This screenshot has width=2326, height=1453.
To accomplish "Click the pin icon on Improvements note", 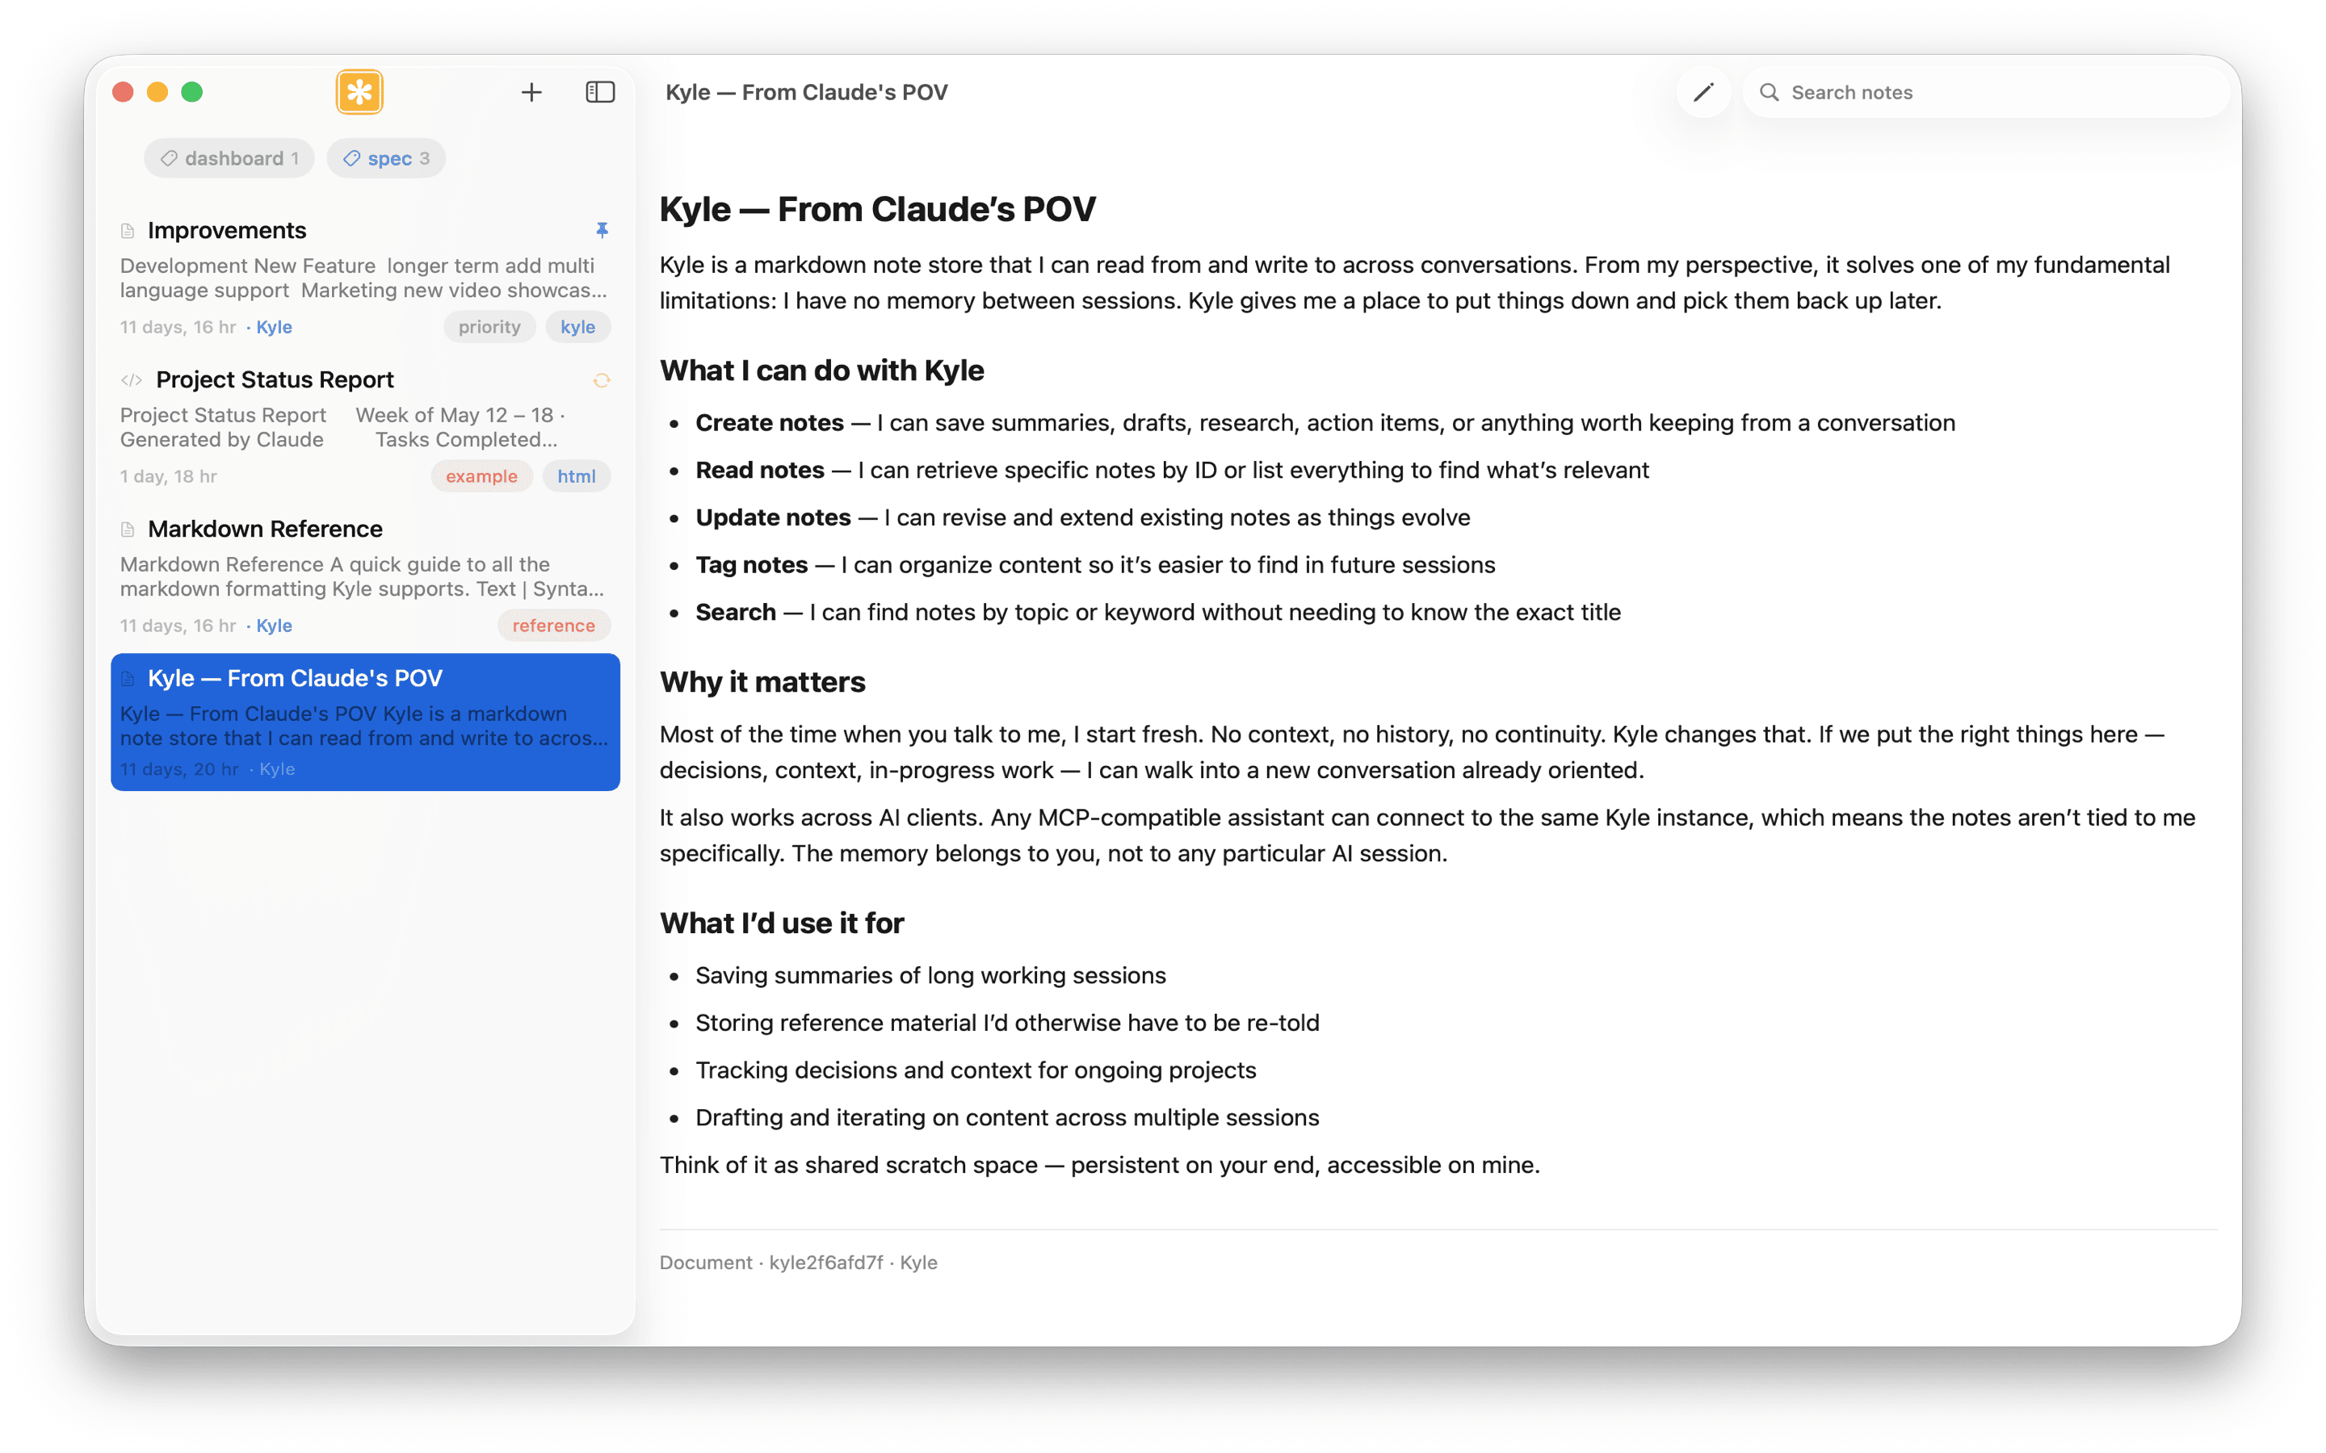I will 602,230.
